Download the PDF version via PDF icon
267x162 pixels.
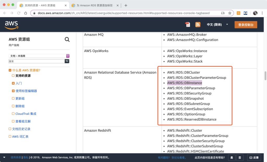[x=187, y=25]
